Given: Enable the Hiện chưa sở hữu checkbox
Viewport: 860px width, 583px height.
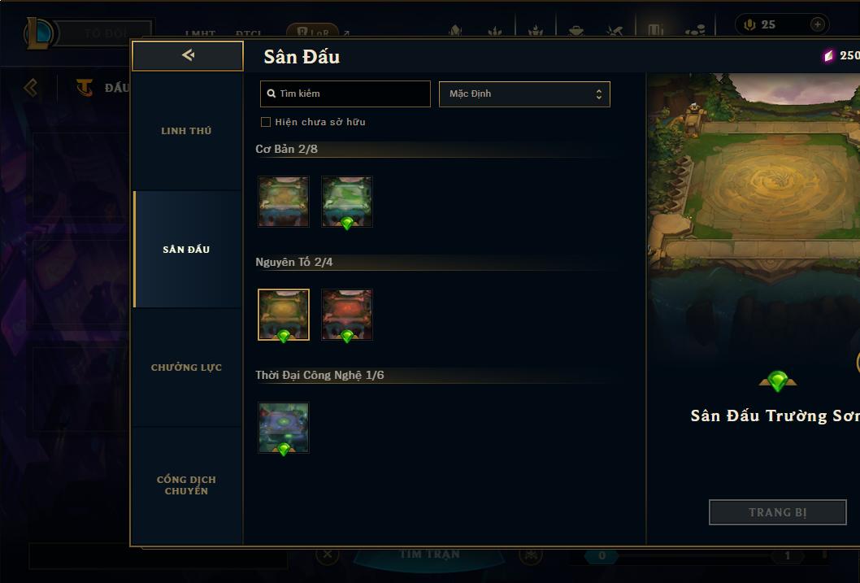Looking at the screenshot, I should 266,122.
